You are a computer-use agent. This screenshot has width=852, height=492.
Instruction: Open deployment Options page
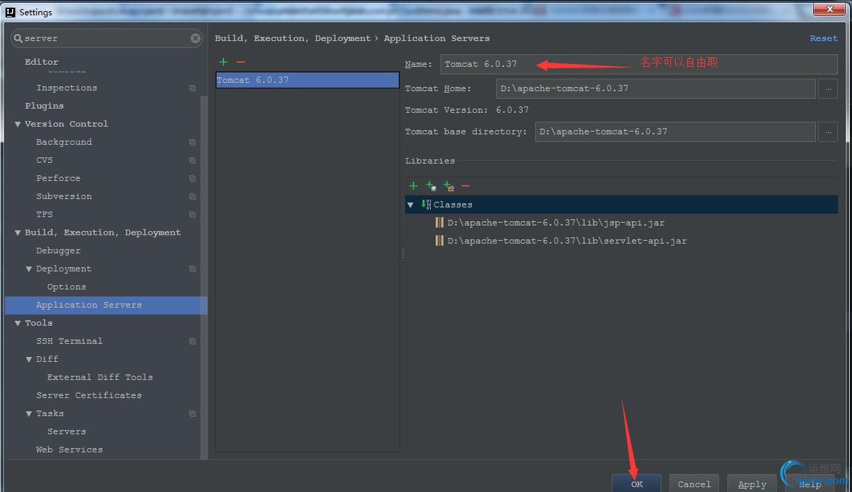[67, 287]
